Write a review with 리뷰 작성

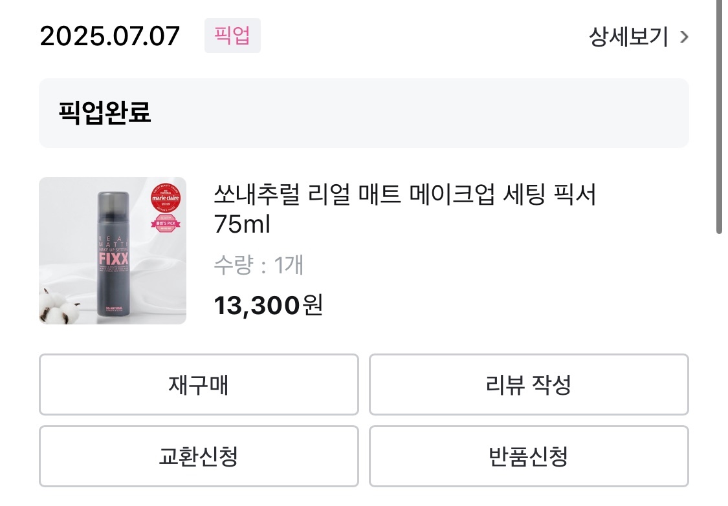(528, 385)
